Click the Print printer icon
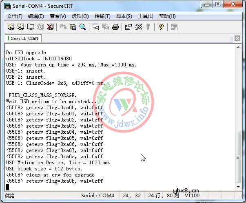The height and width of the screenshot is (203, 246). 115,27
